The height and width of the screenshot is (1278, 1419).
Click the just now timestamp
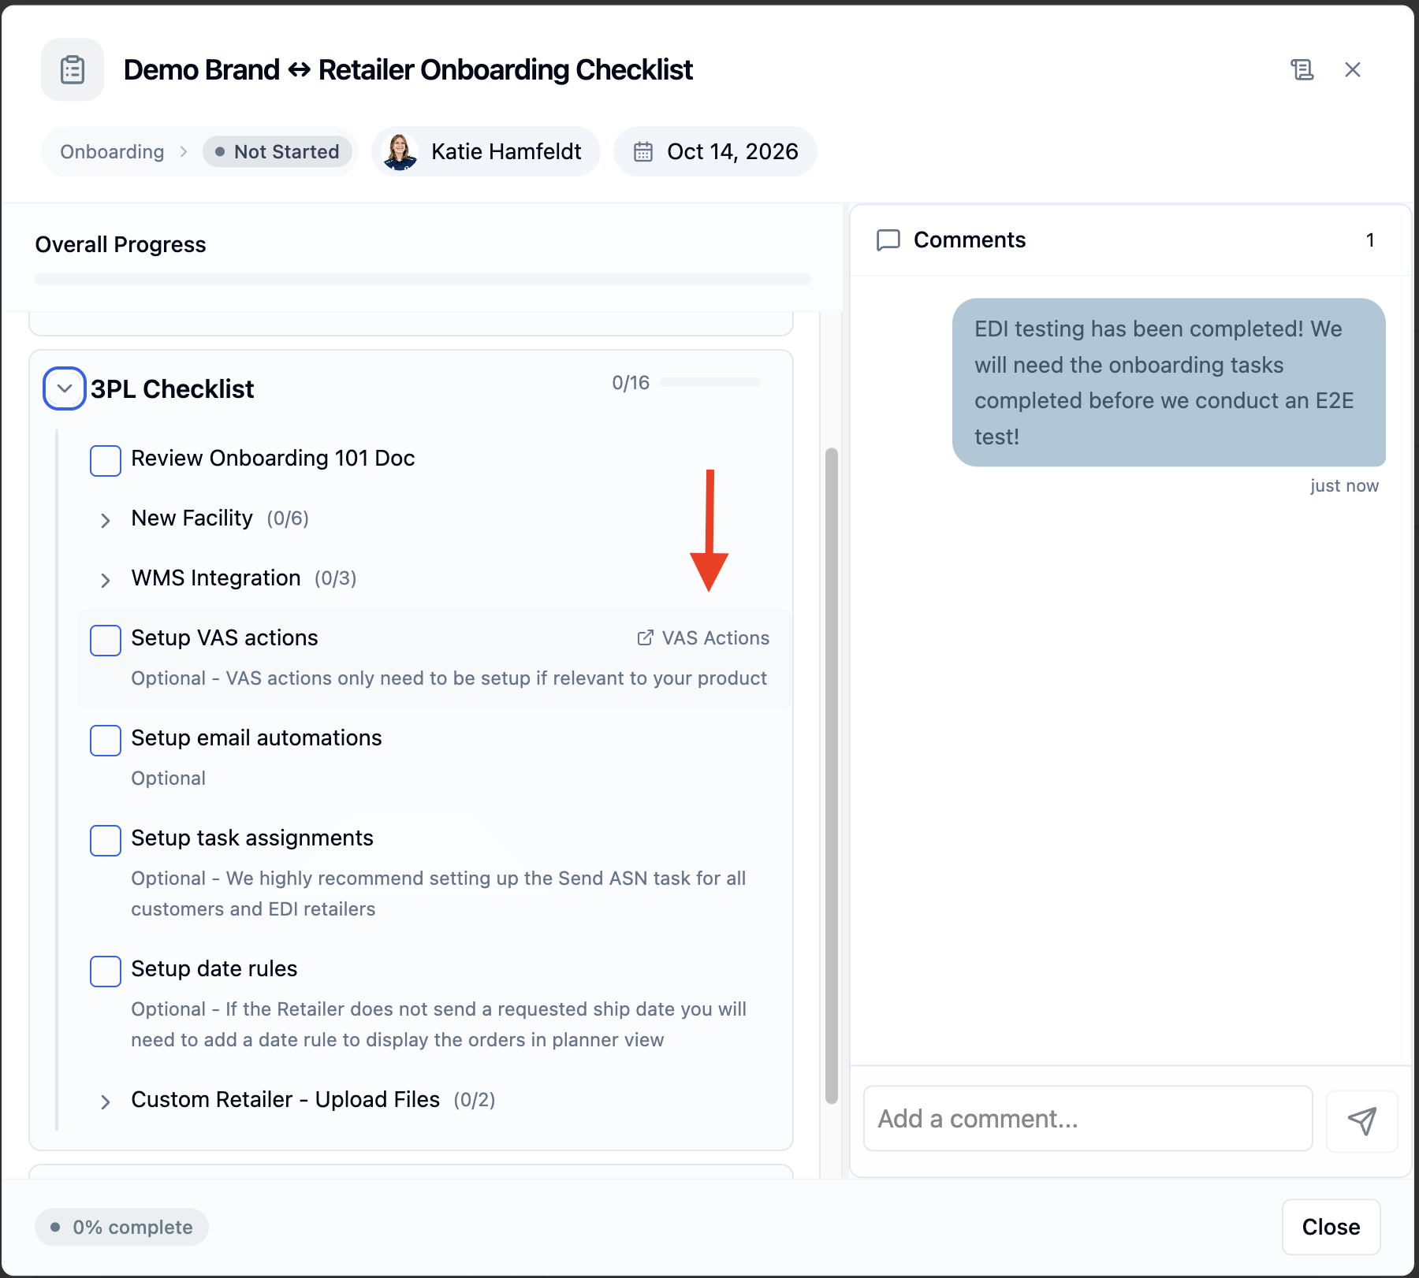point(1344,486)
